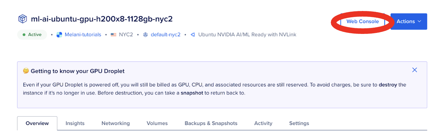Select the Backups & Snapshots tab
The height and width of the screenshot is (133, 438).
pos(211,123)
